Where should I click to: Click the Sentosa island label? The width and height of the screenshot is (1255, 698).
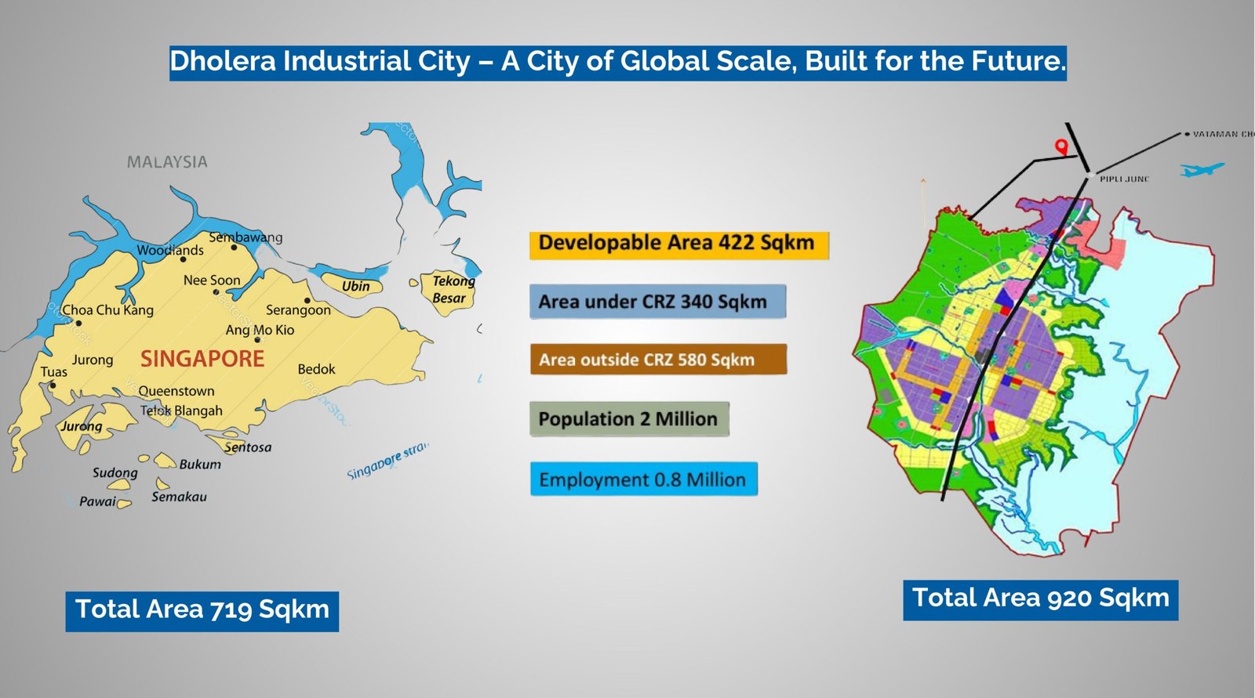[x=248, y=448]
